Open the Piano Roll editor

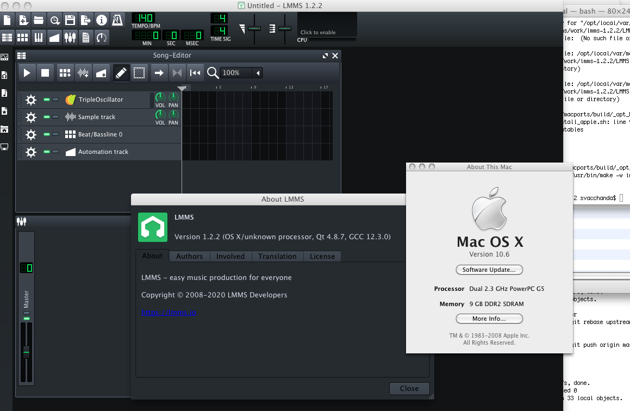(x=38, y=37)
